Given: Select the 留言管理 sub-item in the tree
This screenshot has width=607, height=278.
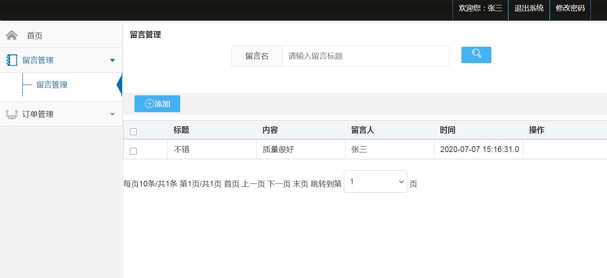Looking at the screenshot, I should click(52, 85).
